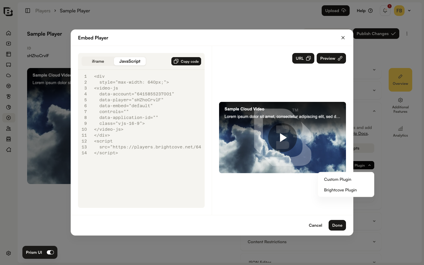This screenshot has width=424, height=265.
Task: Open the Players play-circle sidebar icon
Action: tap(9, 118)
